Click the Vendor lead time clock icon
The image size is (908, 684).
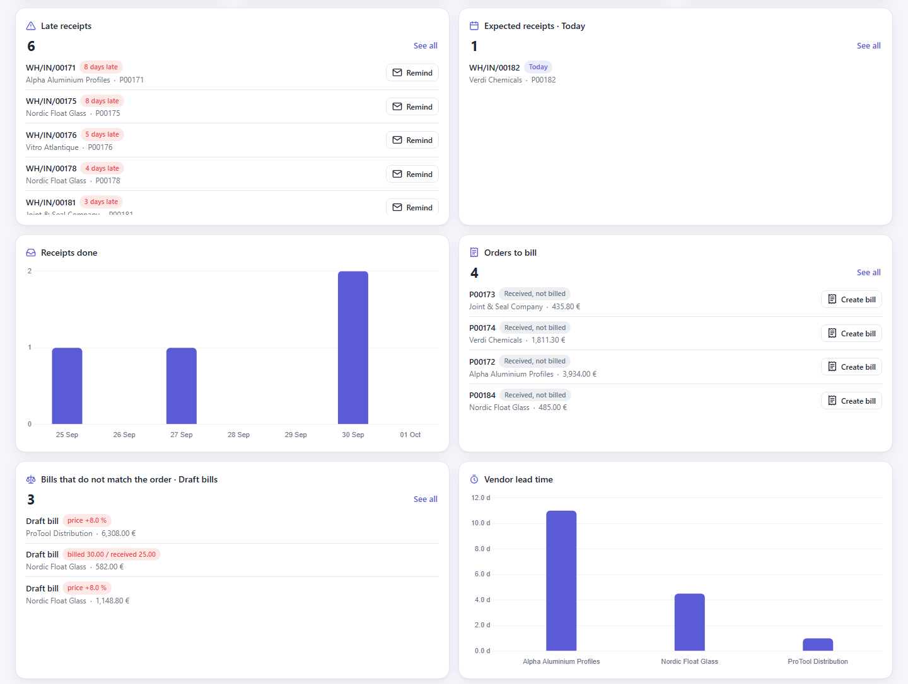[x=474, y=479]
